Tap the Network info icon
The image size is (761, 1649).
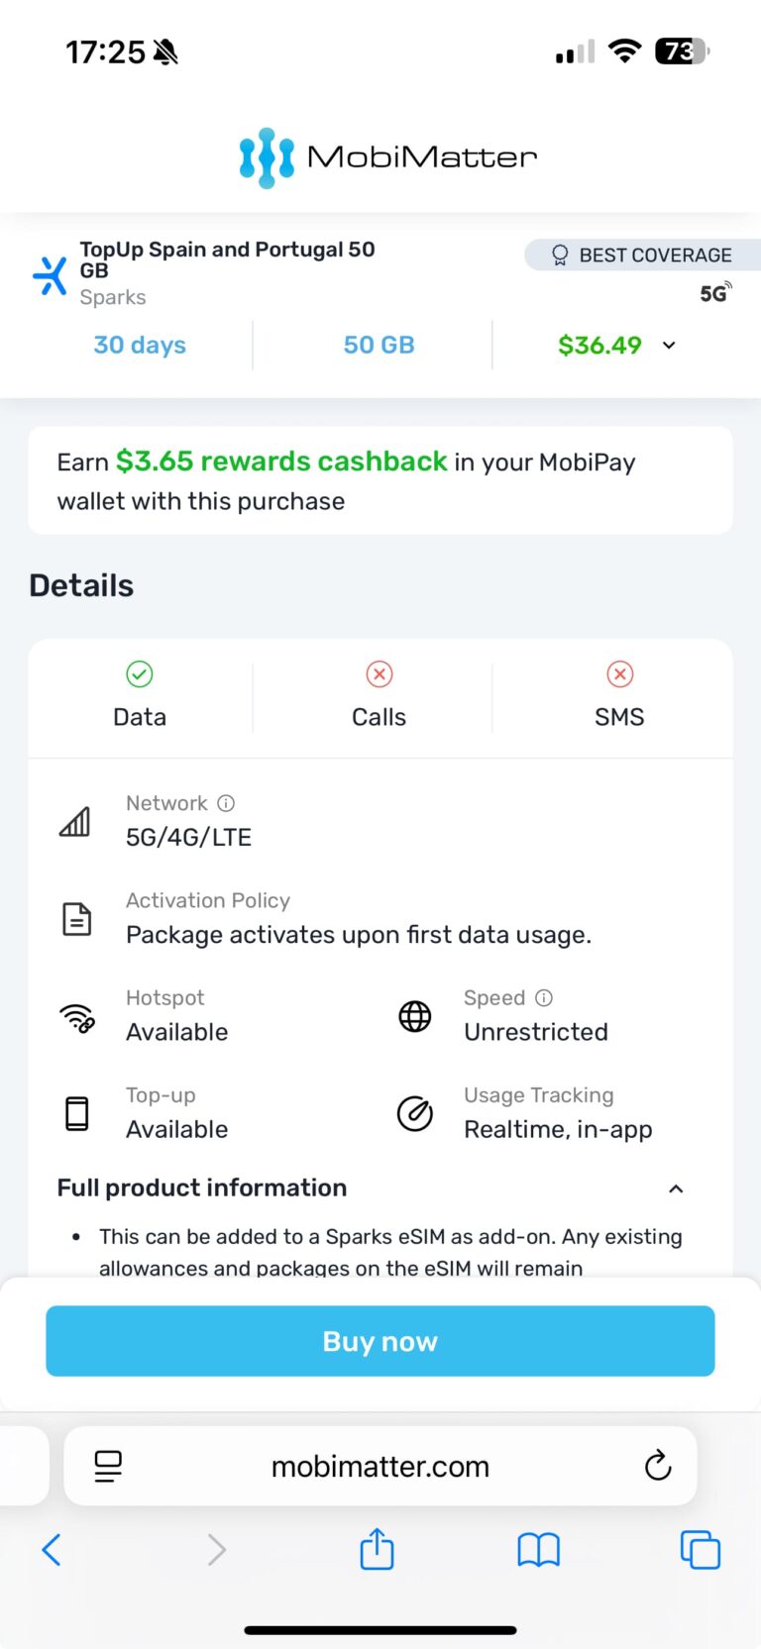point(226,803)
